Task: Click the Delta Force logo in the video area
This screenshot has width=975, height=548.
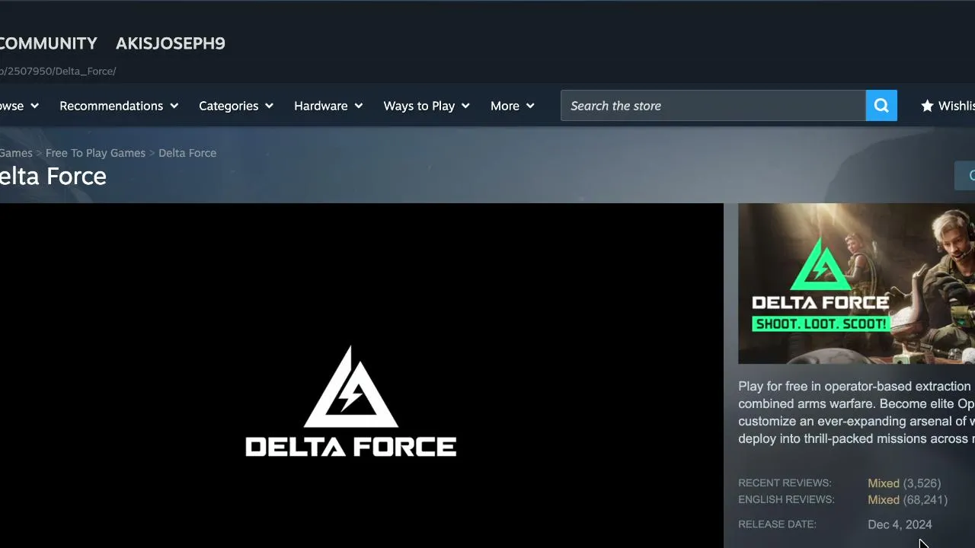Action: tap(351, 401)
